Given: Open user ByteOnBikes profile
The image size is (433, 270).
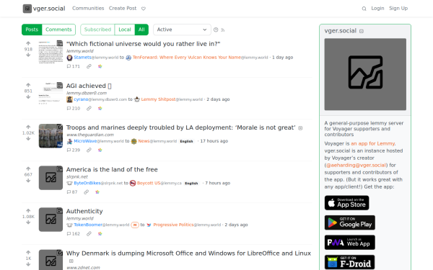Looking at the screenshot, I should coord(87,183).
